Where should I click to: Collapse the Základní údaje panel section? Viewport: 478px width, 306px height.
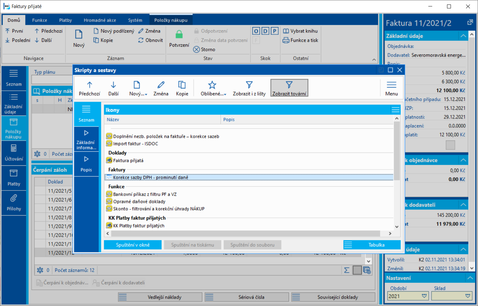click(463, 36)
